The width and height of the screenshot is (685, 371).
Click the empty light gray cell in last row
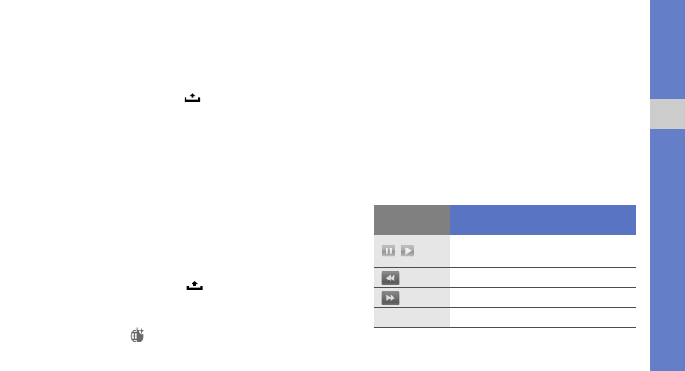[x=412, y=318]
